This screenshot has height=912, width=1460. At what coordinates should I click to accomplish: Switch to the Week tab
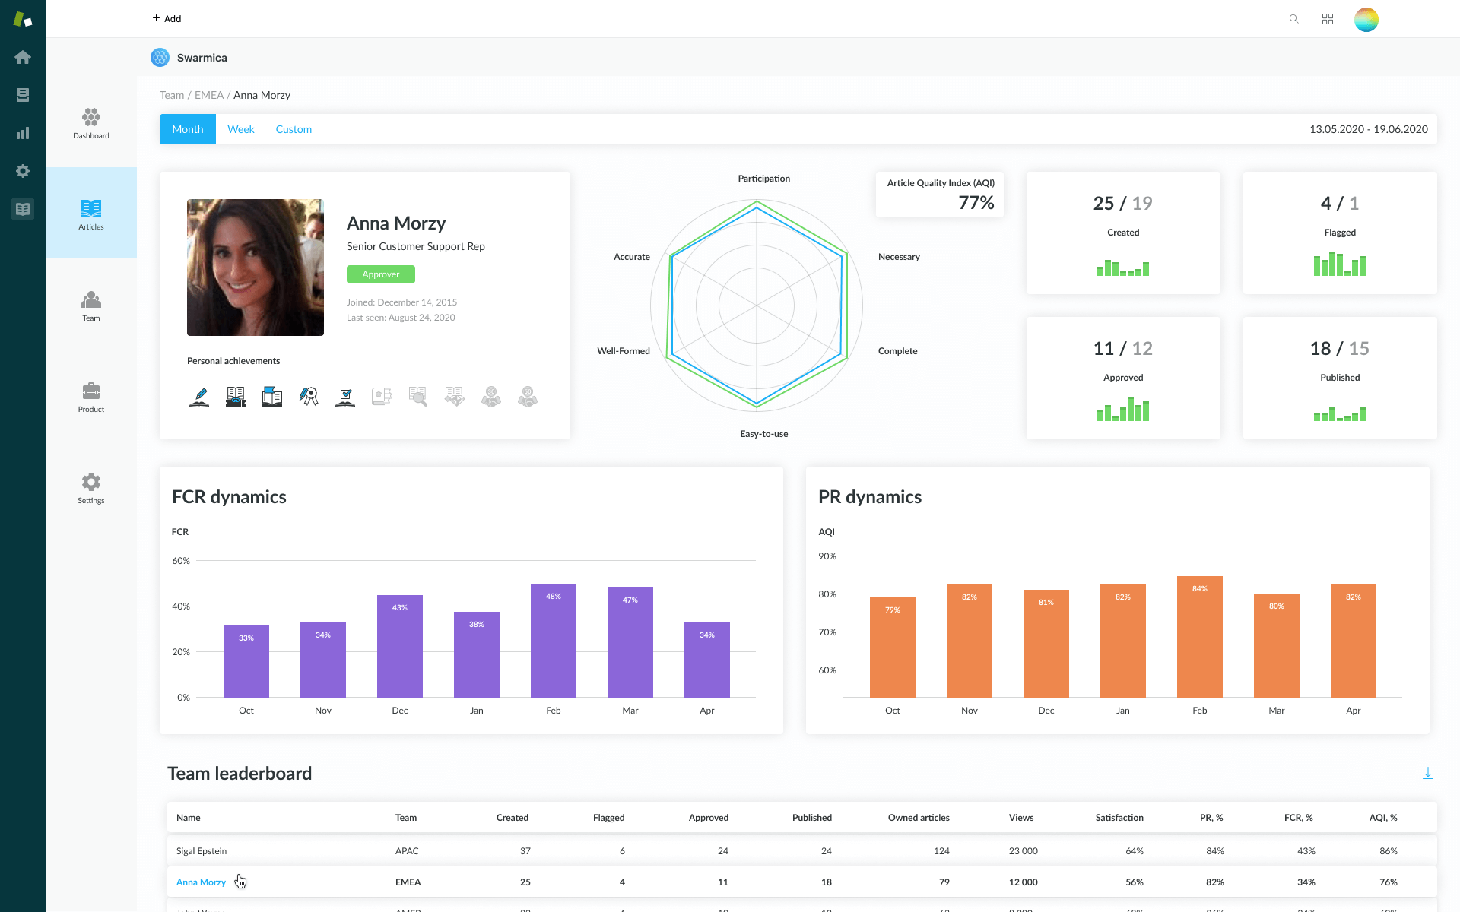(241, 129)
